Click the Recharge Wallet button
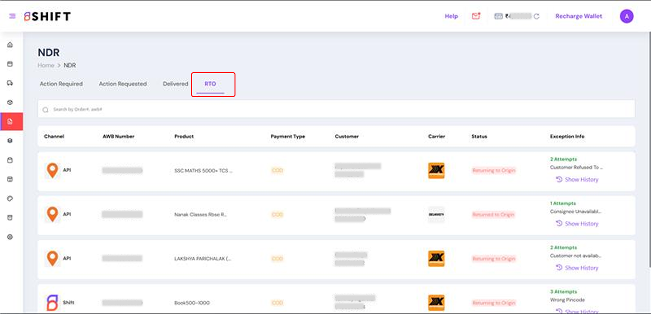Image resolution: width=651 pixels, height=314 pixels. click(578, 16)
